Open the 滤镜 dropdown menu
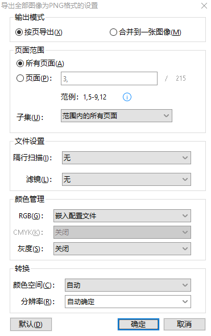 (126, 179)
